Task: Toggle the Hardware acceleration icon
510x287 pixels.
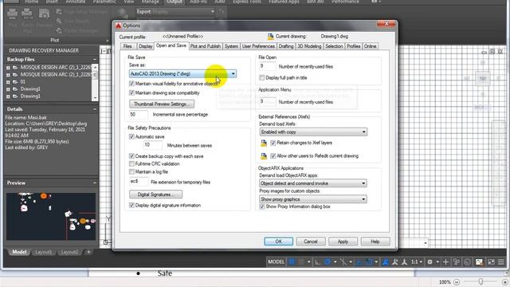Action: [x=479, y=261]
